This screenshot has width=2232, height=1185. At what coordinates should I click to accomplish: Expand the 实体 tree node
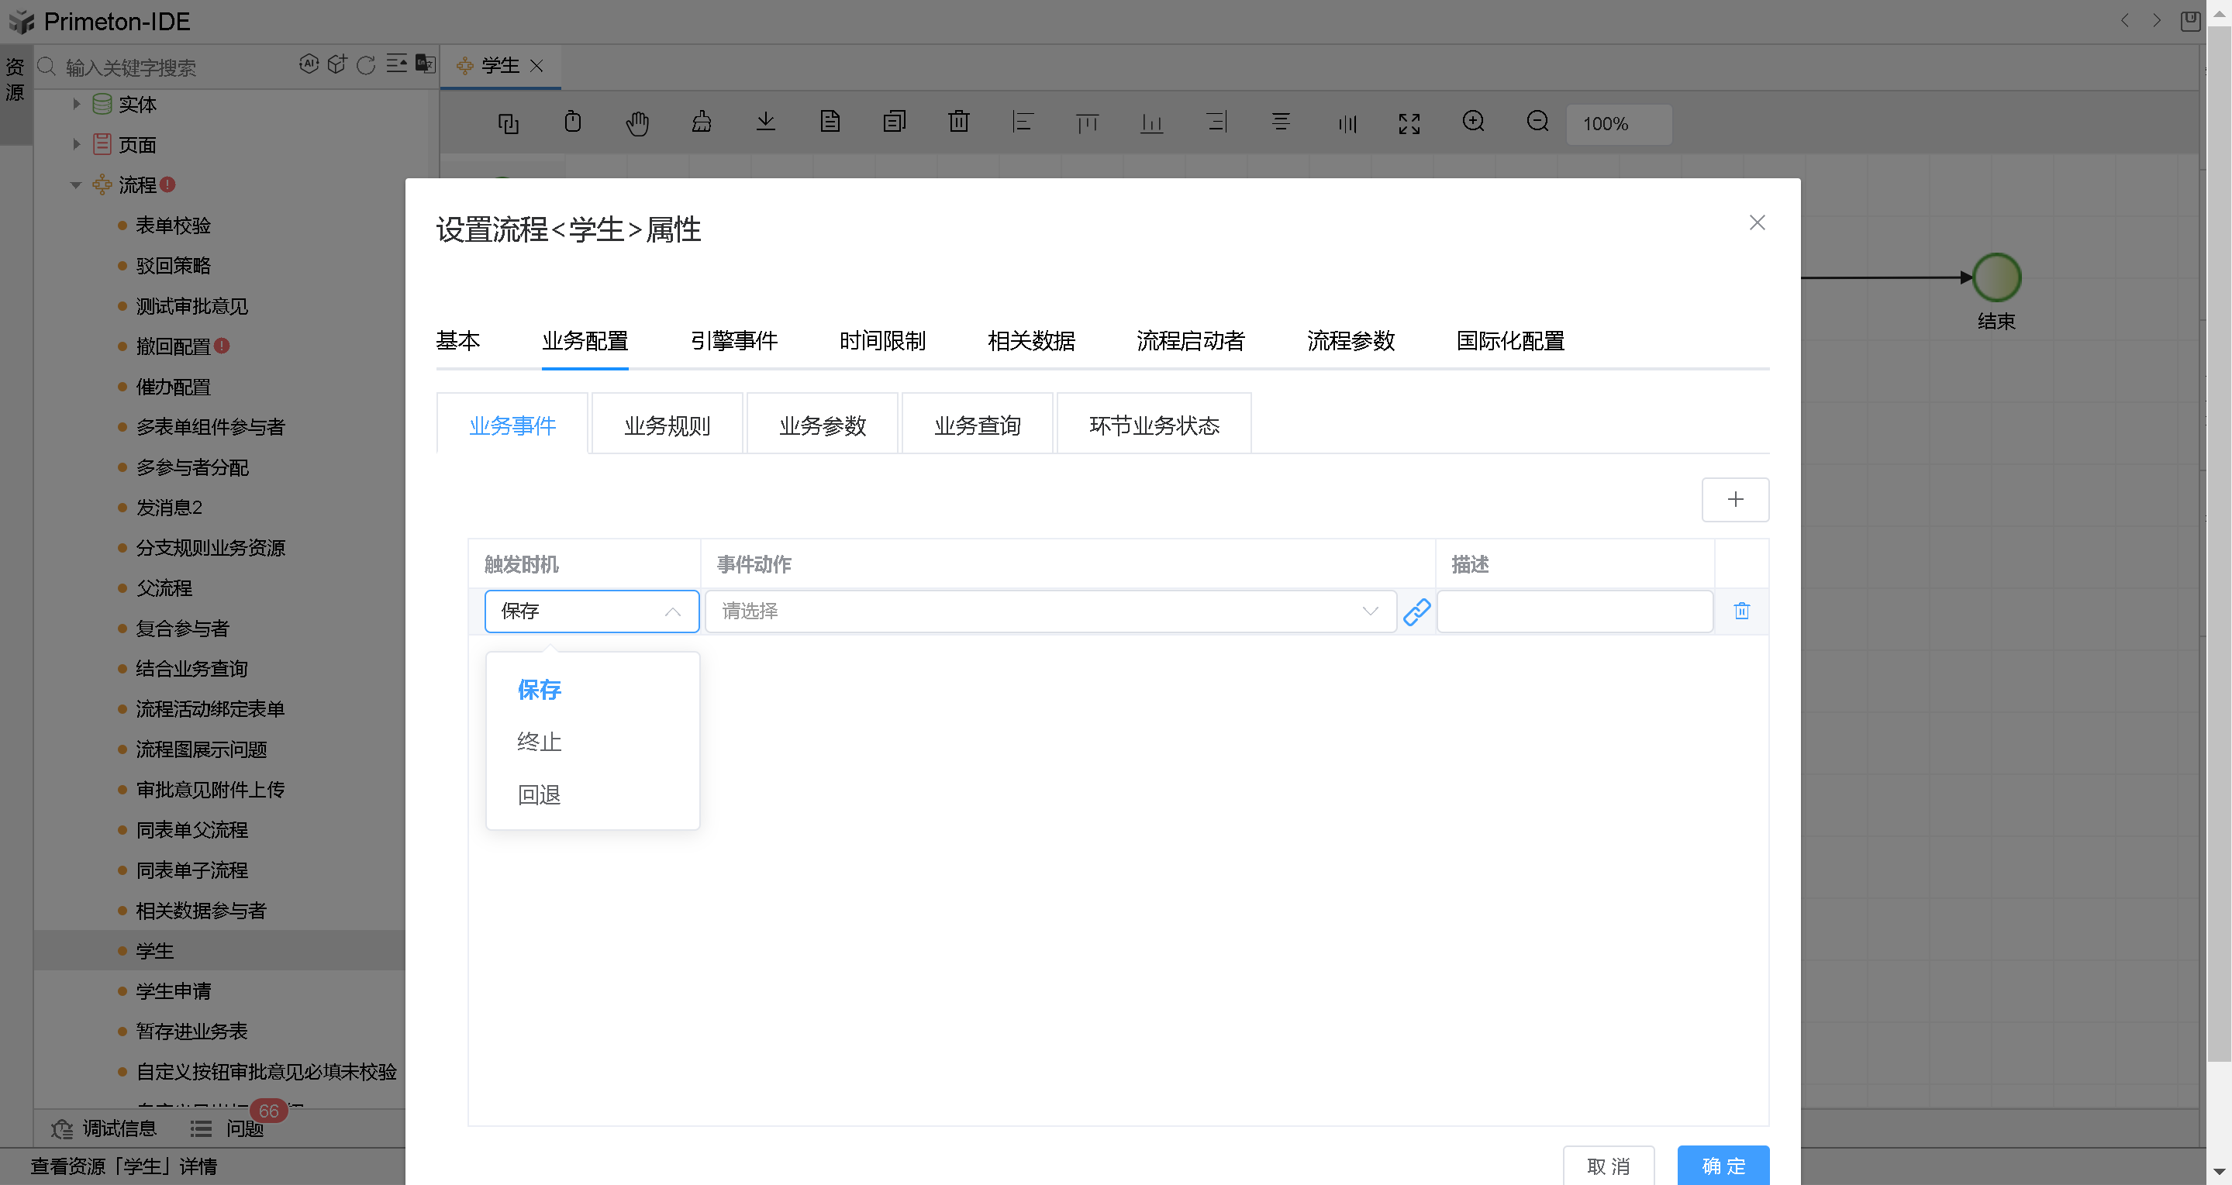[x=76, y=104]
